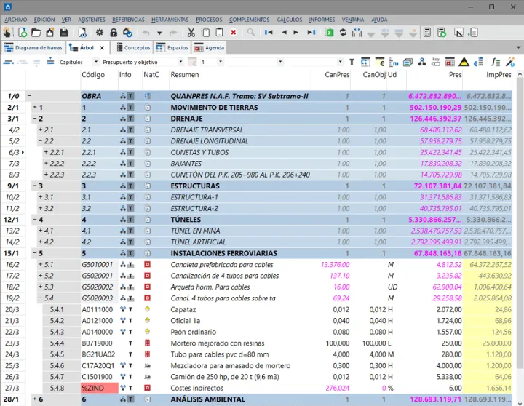Expand chapter 6 Análisis Ambiental
Viewport: 524px width, 406px height.
point(34,399)
